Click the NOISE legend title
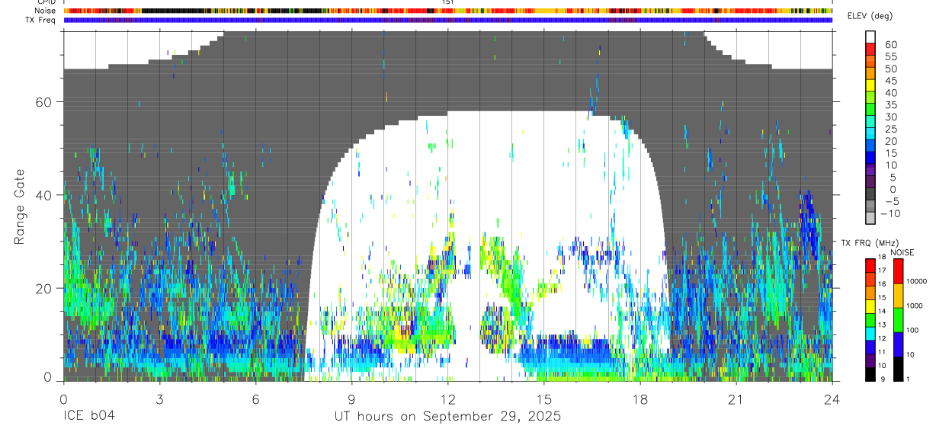 pos(902,252)
